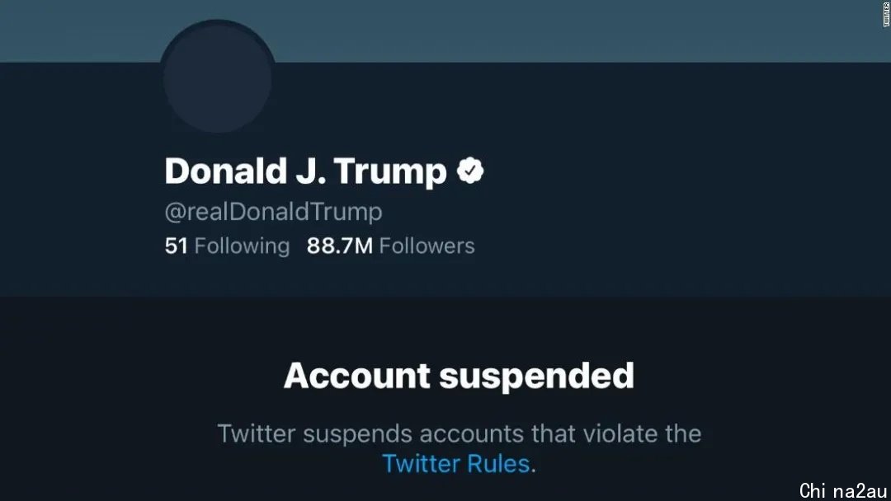
Task: View the 51 Following list
Action: click(x=228, y=246)
